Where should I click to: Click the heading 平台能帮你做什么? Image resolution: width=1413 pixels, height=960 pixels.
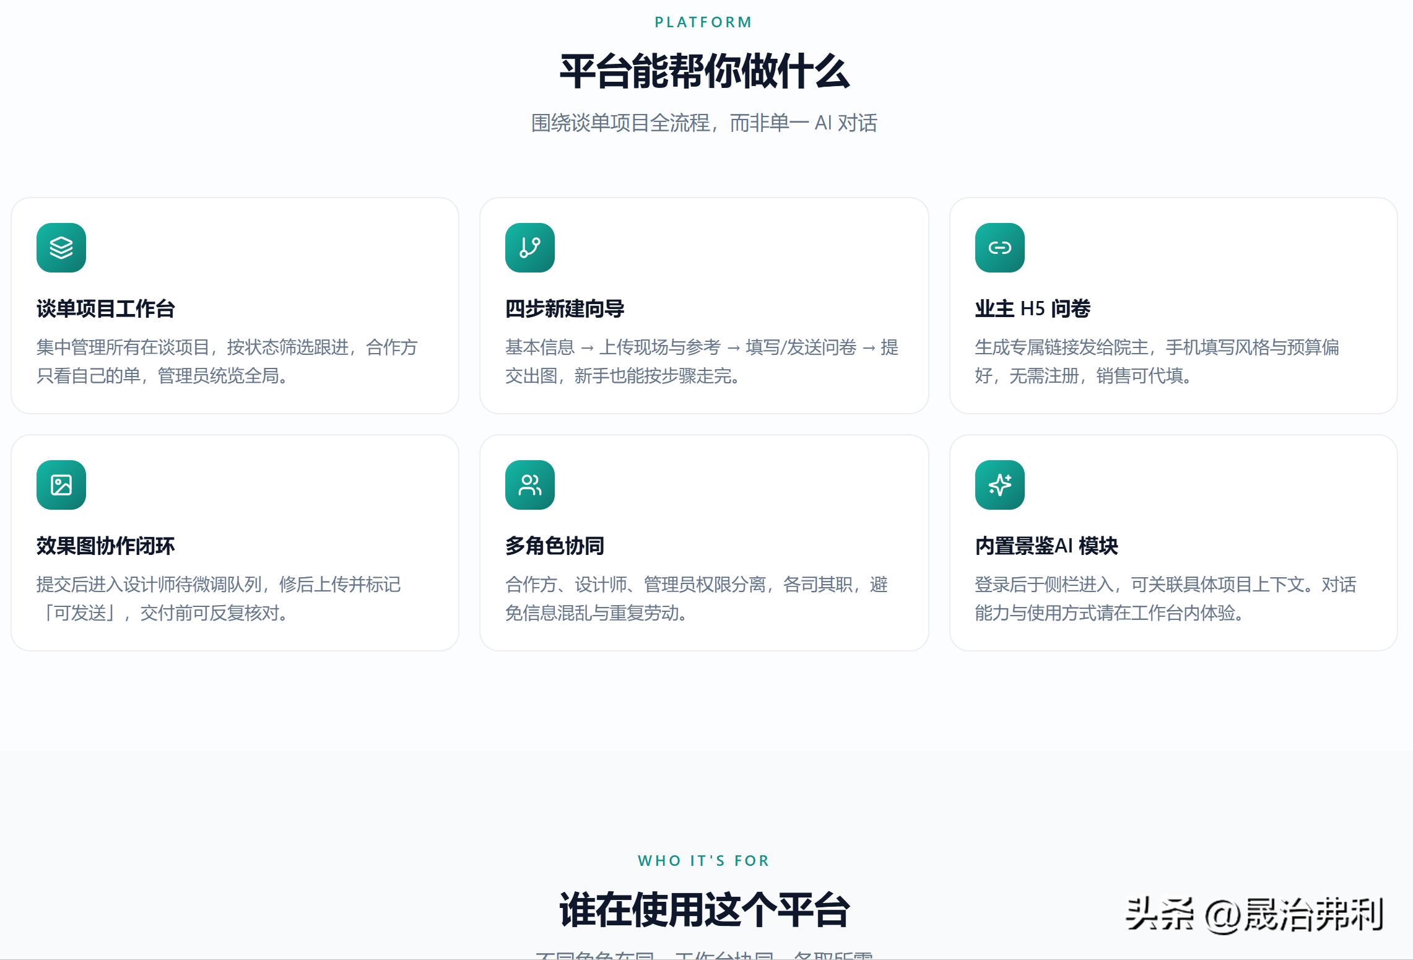[705, 71]
